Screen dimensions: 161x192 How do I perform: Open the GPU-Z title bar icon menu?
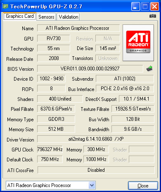5,6
